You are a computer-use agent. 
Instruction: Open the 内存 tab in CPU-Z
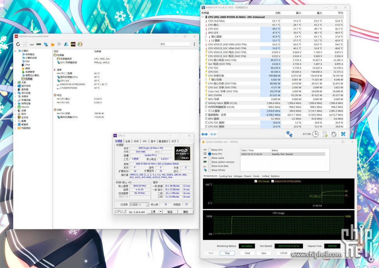click(136, 141)
